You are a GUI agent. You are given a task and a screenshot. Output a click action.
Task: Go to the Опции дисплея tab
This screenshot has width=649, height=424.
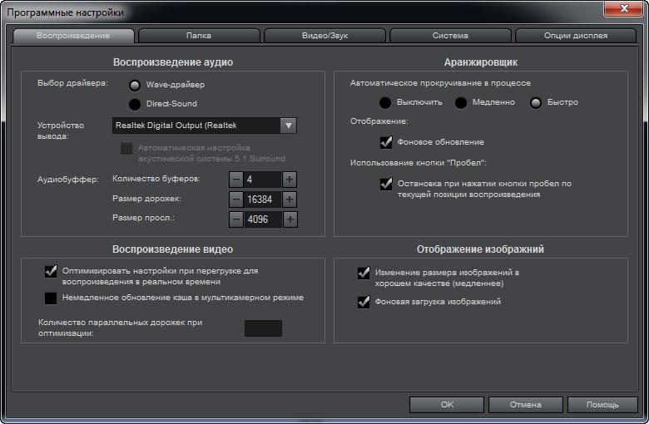(x=576, y=36)
